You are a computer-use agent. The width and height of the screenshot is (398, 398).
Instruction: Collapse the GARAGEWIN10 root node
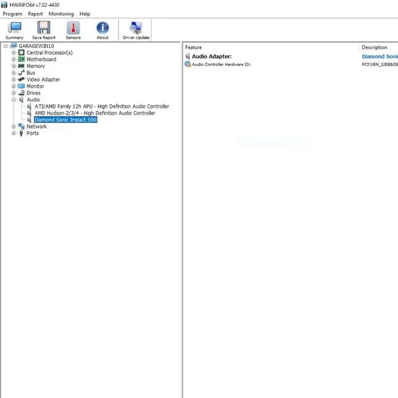pos(5,46)
